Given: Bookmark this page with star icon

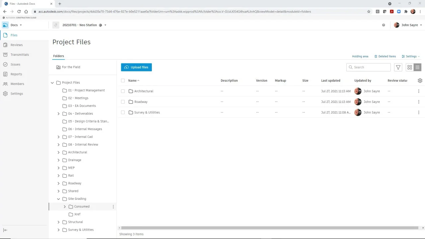Looking at the screenshot, I should tap(369, 12).
